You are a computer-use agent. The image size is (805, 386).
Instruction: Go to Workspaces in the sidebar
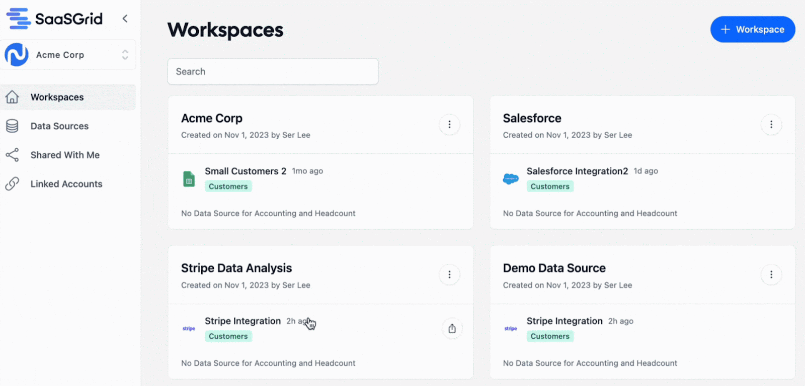click(57, 97)
